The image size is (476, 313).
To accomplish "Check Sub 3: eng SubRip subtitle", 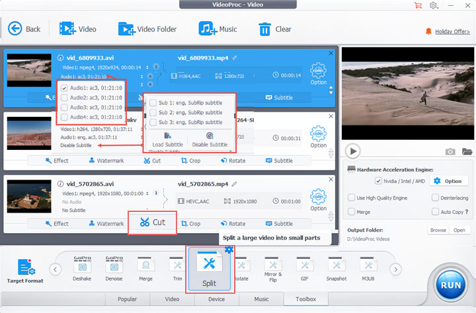I will coord(153,122).
